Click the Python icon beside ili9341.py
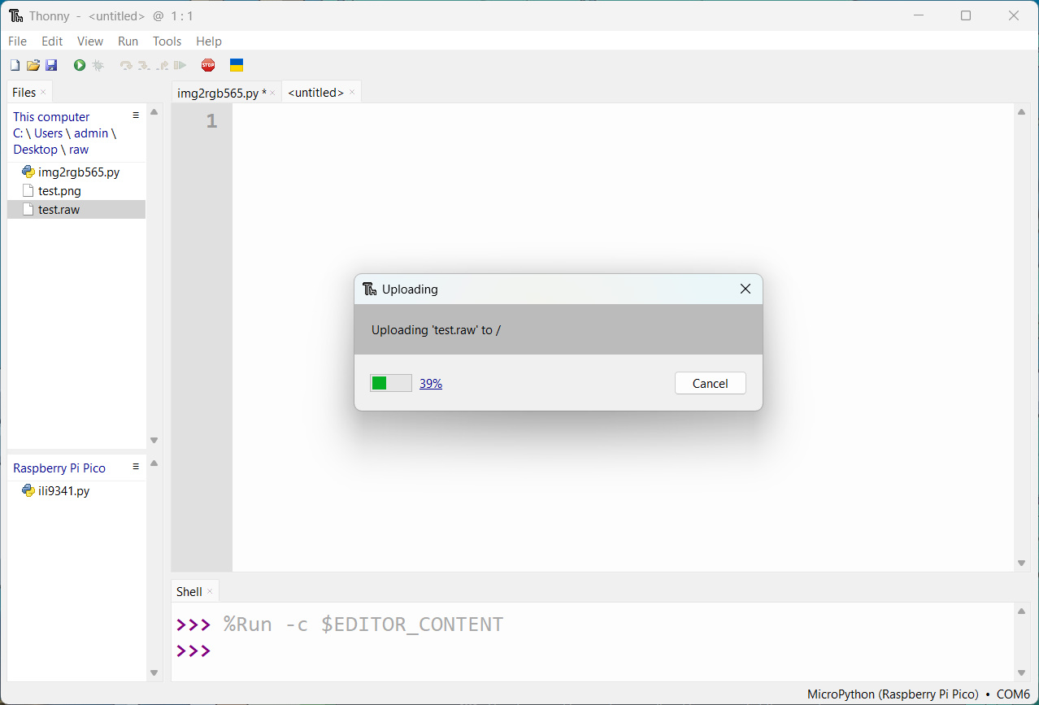 pos(28,490)
